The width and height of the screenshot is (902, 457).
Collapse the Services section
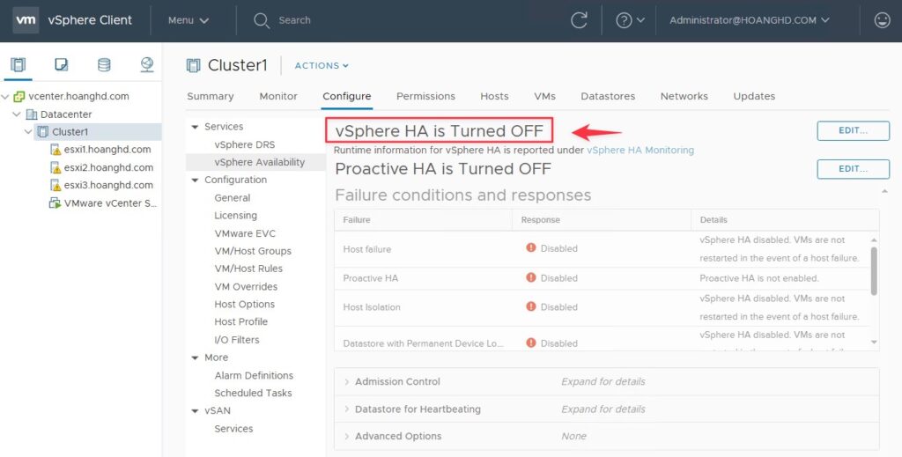click(195, 127)
